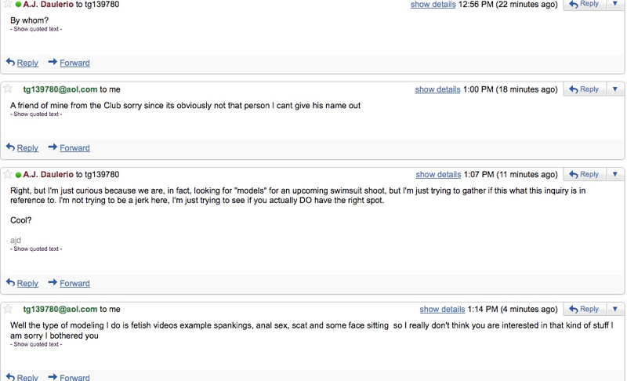Show quoted text in the "Cool?" message
The height and width of the screenshot is (381, 627).
point(36,249)
